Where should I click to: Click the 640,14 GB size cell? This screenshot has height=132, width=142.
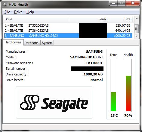point(123,31)
